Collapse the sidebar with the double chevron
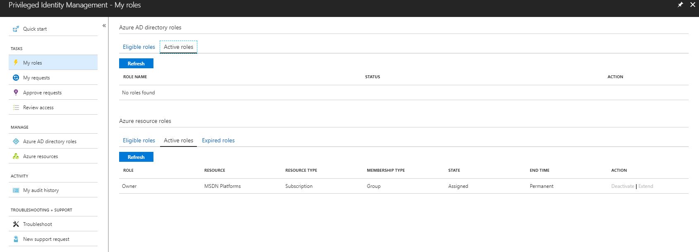 (104, 26)
